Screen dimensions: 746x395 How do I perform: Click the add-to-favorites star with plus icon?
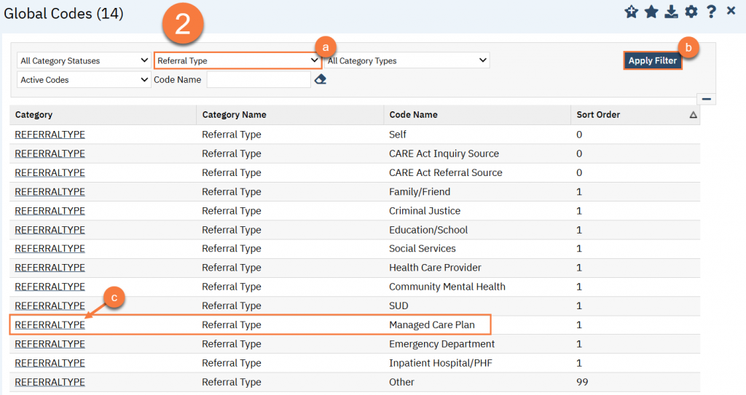(x=632, y=12)
